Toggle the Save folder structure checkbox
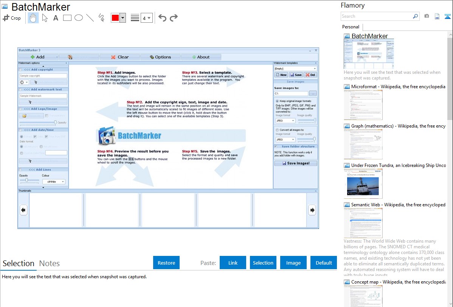Viewport: 453px width, 307px height. pyautogui.click(x=276, y=146)
